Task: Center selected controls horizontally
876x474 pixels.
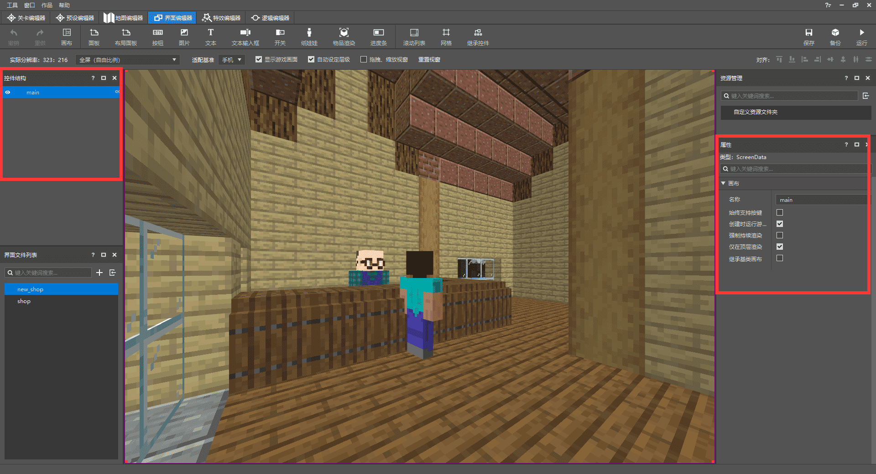Action: (830, 59)
